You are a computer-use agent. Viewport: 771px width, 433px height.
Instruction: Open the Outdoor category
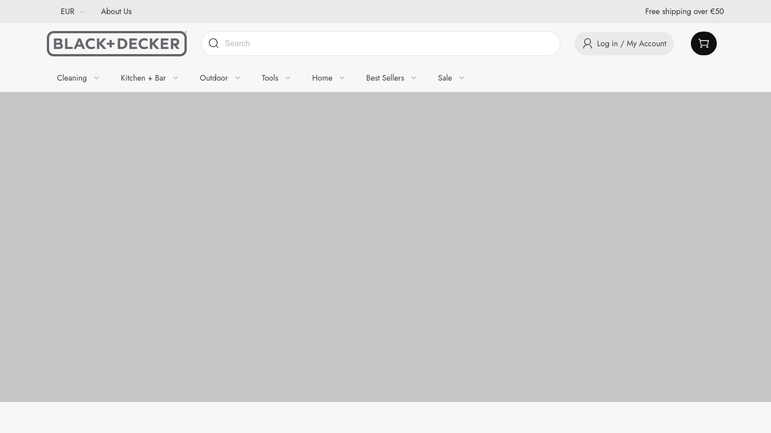(x=214, y=78)
